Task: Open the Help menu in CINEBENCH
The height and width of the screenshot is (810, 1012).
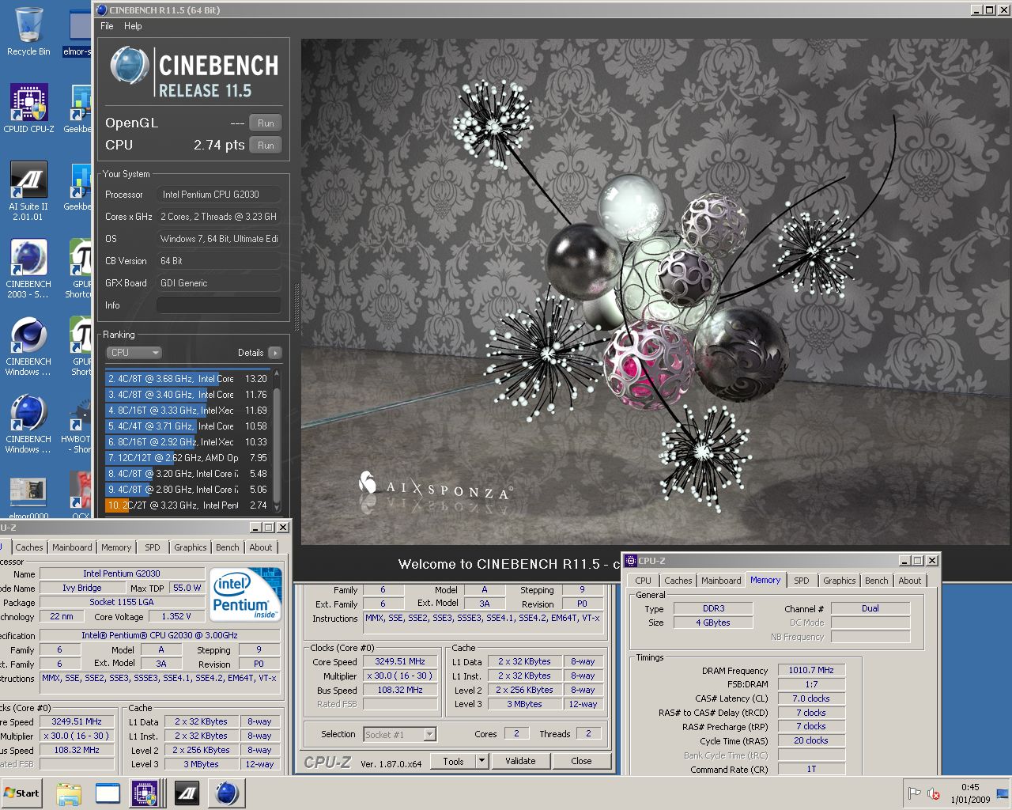Action: pos(133,26)
